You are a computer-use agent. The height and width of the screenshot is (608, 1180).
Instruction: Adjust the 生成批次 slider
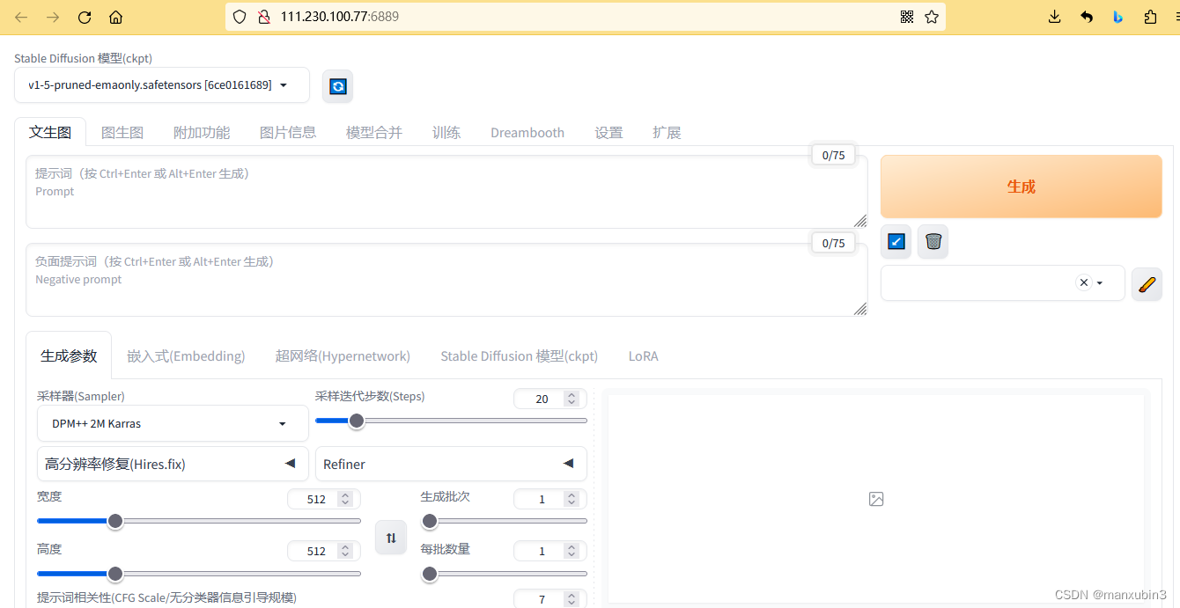point(504,521)
